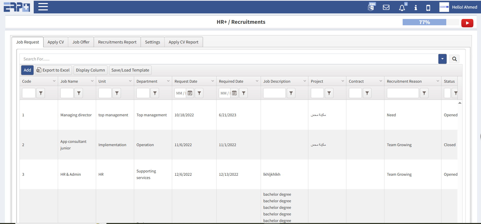Switch to the Apply CV tab

pos(56,42)
